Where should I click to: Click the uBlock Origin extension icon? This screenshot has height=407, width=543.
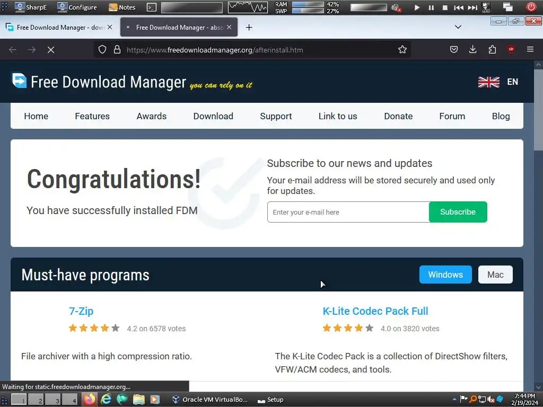(x=511, y=49)
